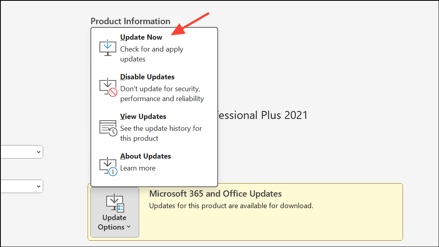
Task: Collapse the Update Options chevron arrow
Action: pyautogui.click(x=128, y=227)
